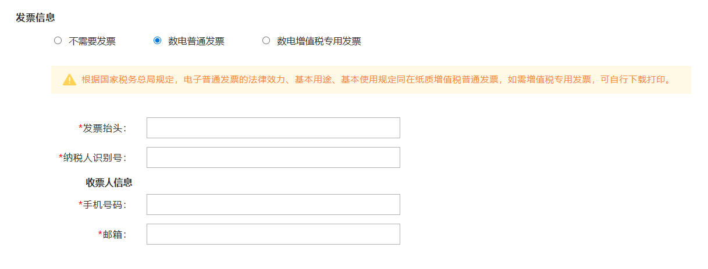This screenshot has height=269, width=708.
Task: Click the 收票人信息 subsection heading
Action: click(x=109, y=182)
